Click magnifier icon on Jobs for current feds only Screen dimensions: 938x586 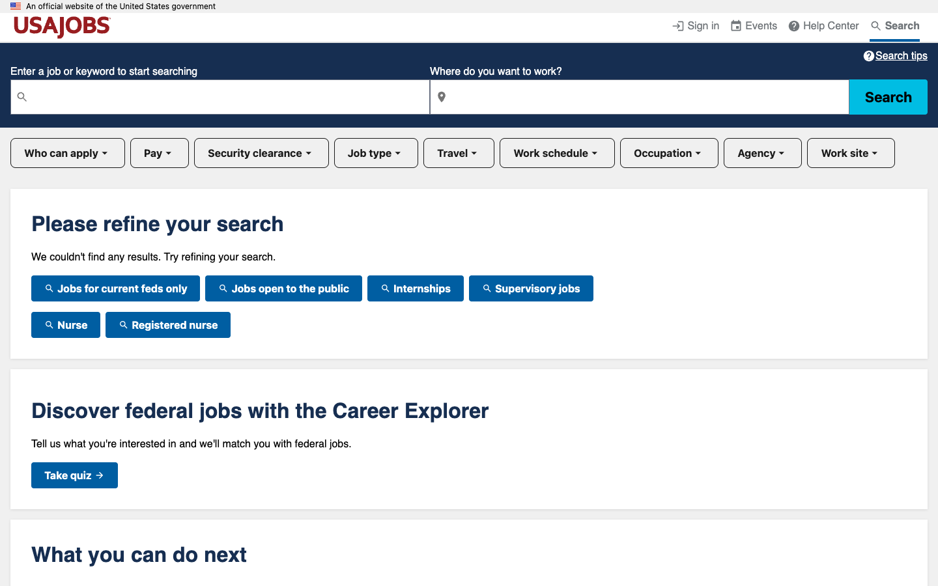point(49,288)
